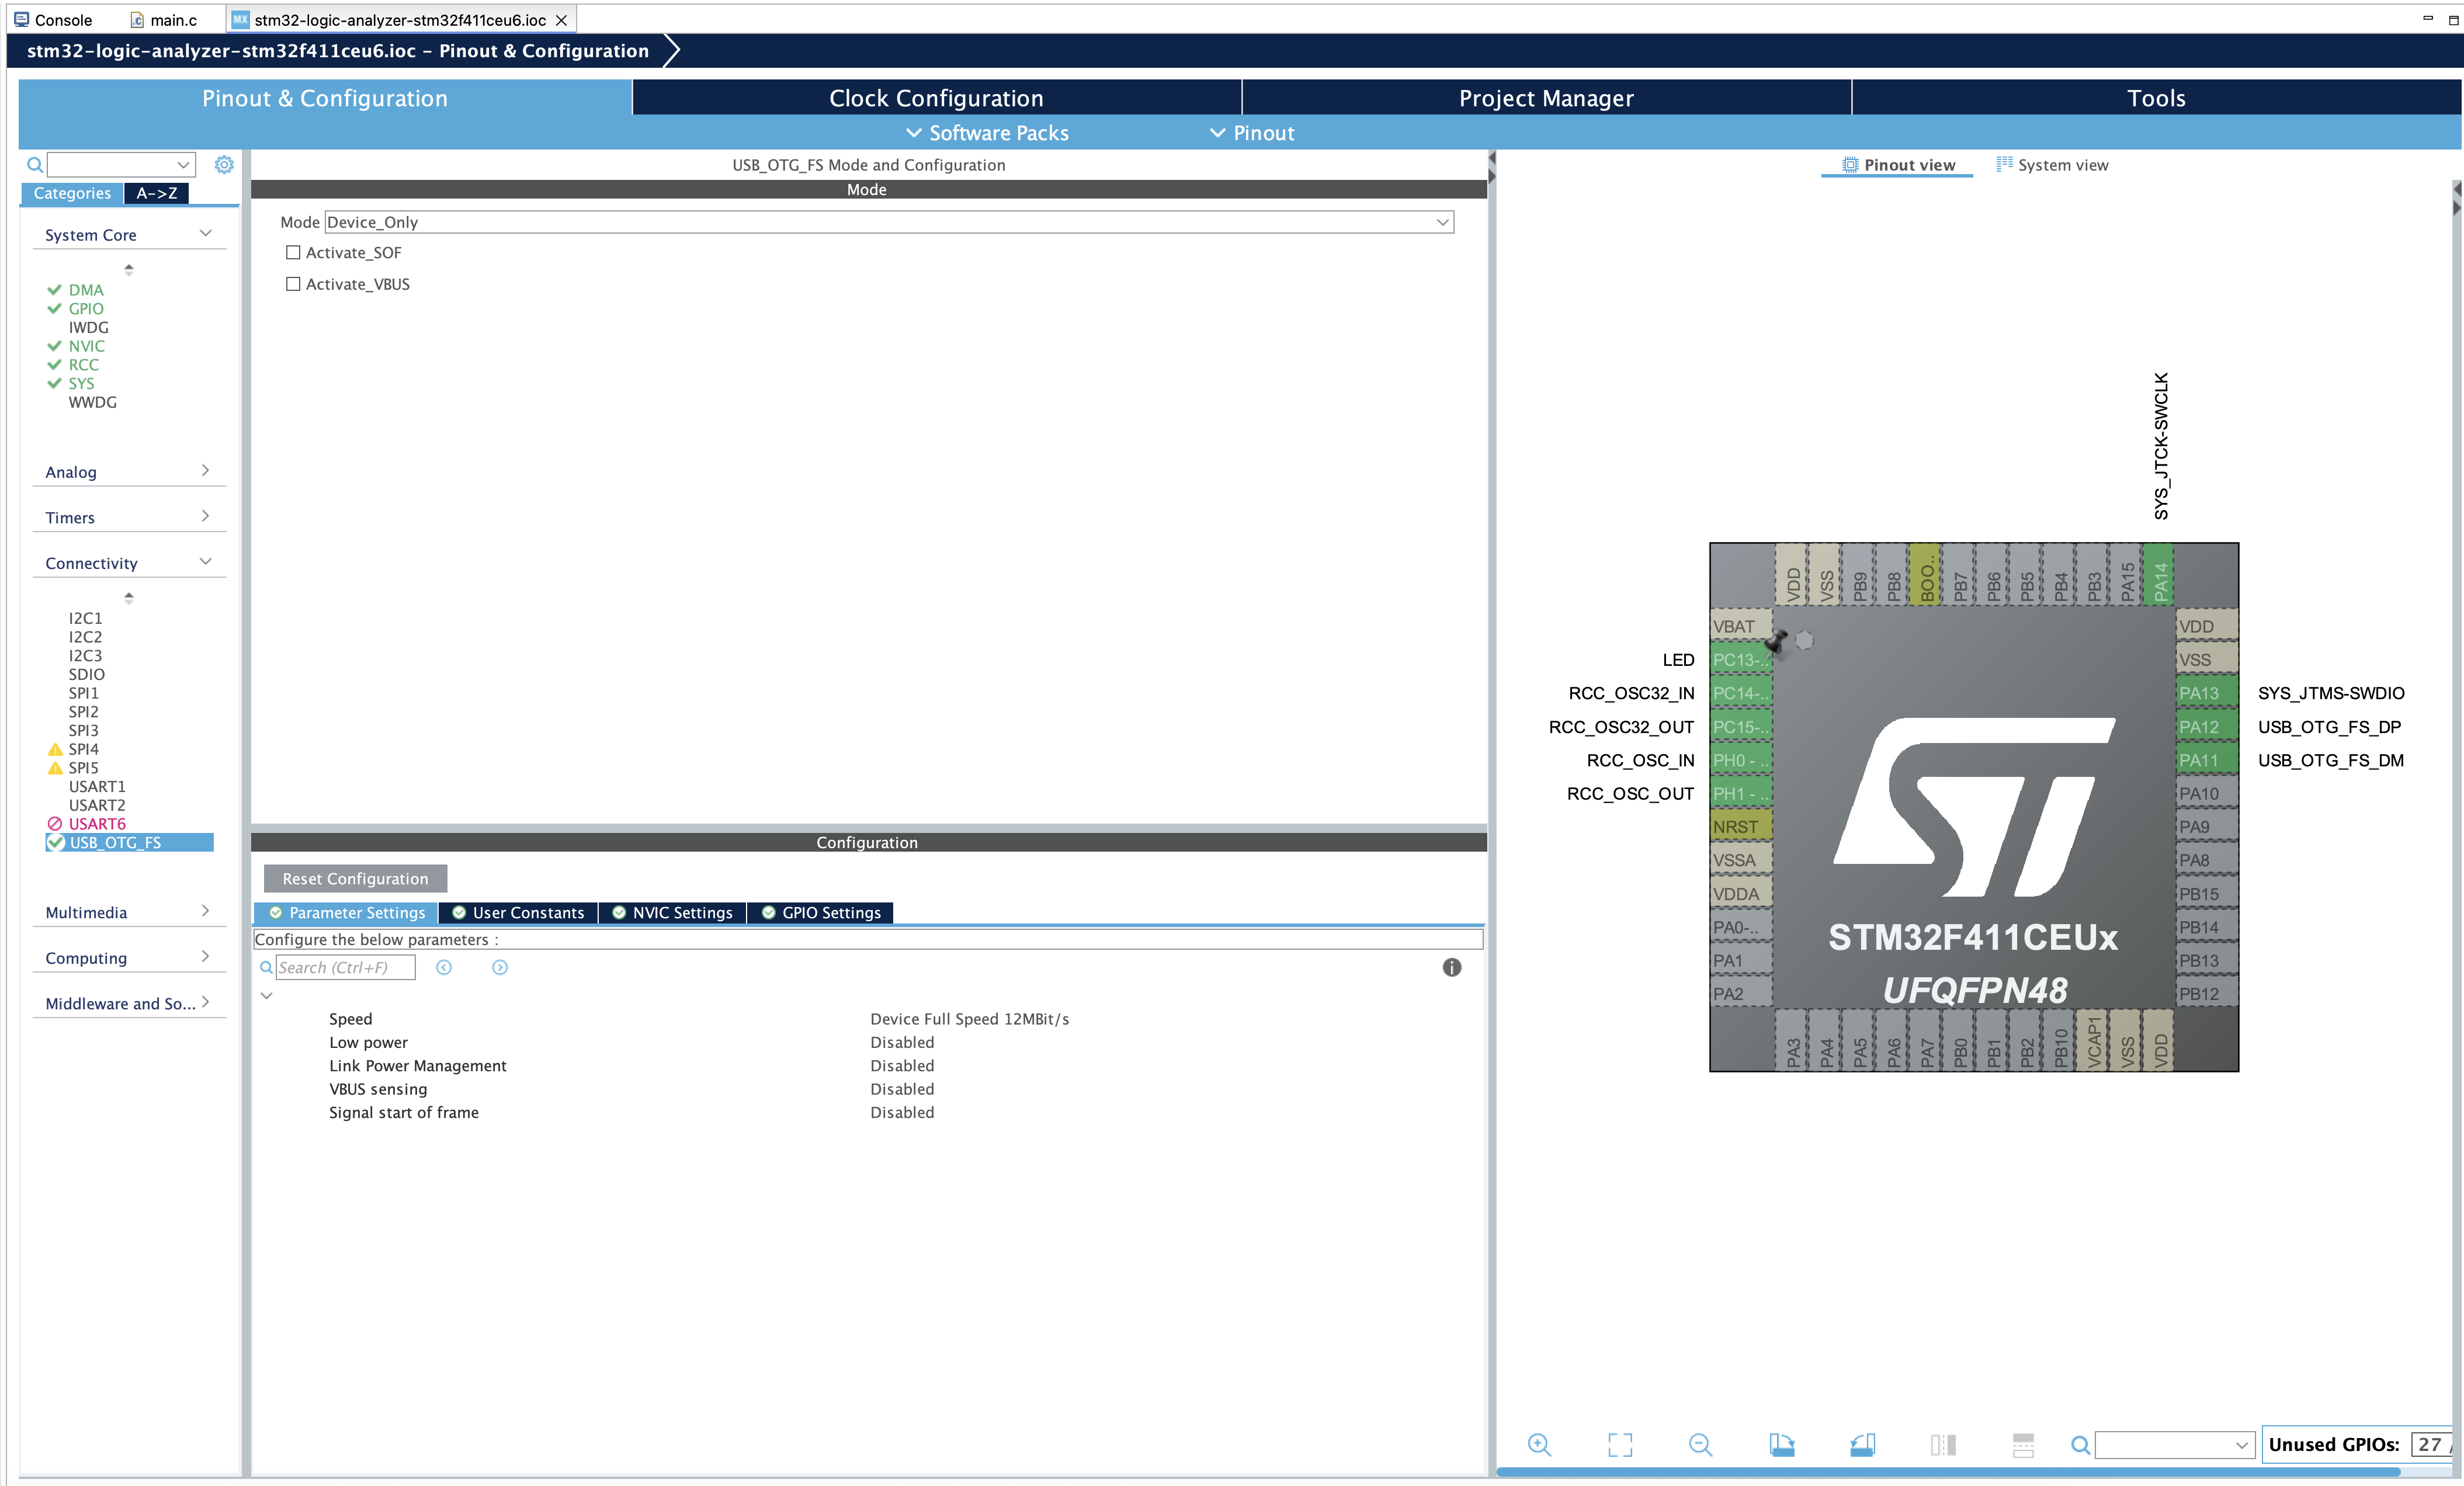The width and height of the screenshot is (2464, 1486).
Task: Open the category settings gear icon
Action: 224,164
